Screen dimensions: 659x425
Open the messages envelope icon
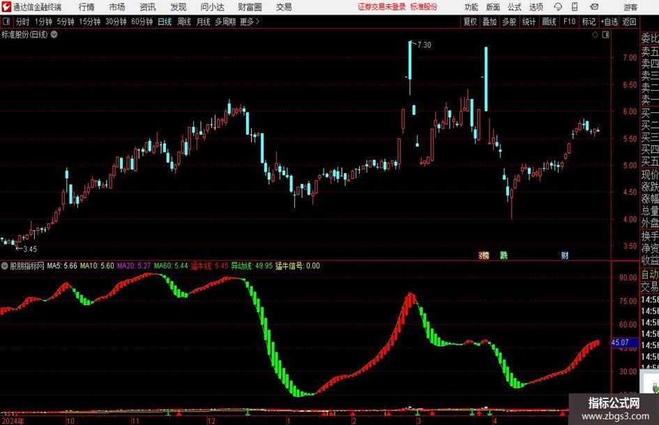tap(594, 7)
